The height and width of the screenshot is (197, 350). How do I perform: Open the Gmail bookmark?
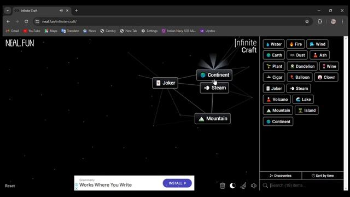pyautogui.click(x=13, y=31)
